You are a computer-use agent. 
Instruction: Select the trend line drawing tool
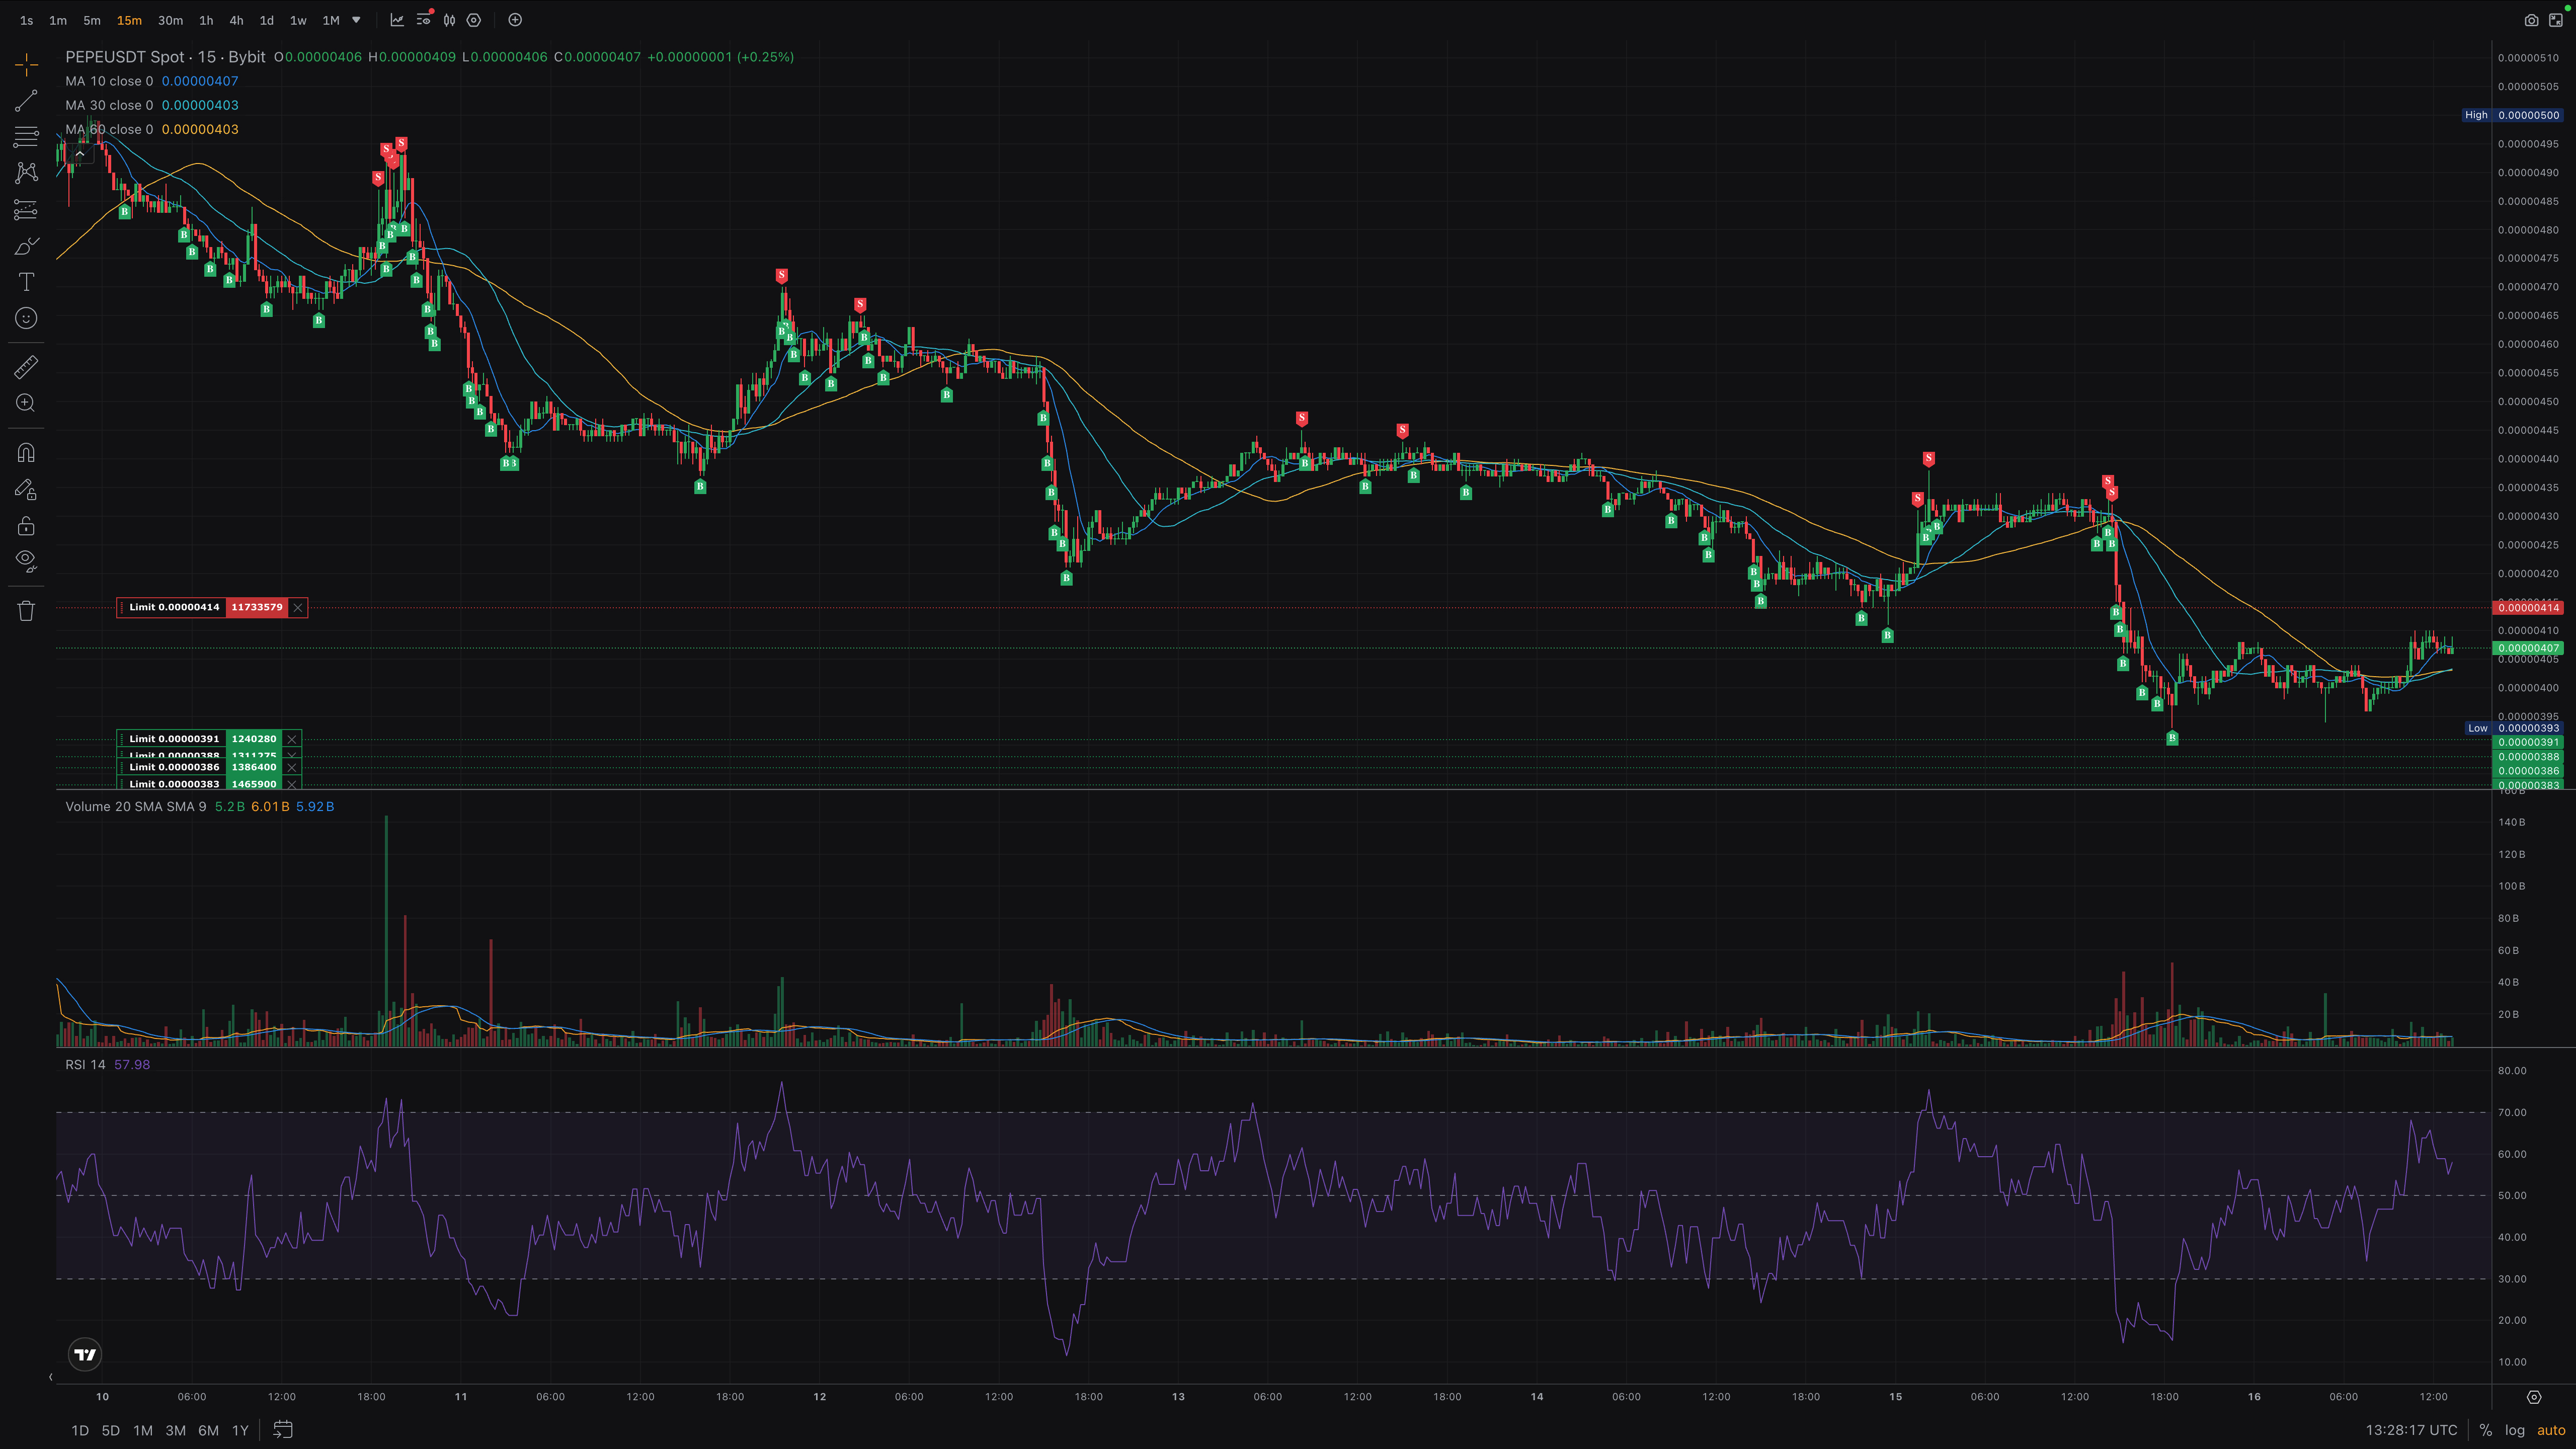[x=26, y=100]
